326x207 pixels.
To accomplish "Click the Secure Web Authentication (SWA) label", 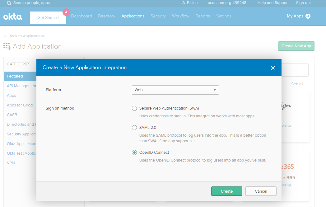I will 169,108.
